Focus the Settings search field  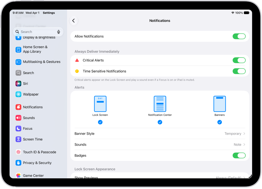38,32
